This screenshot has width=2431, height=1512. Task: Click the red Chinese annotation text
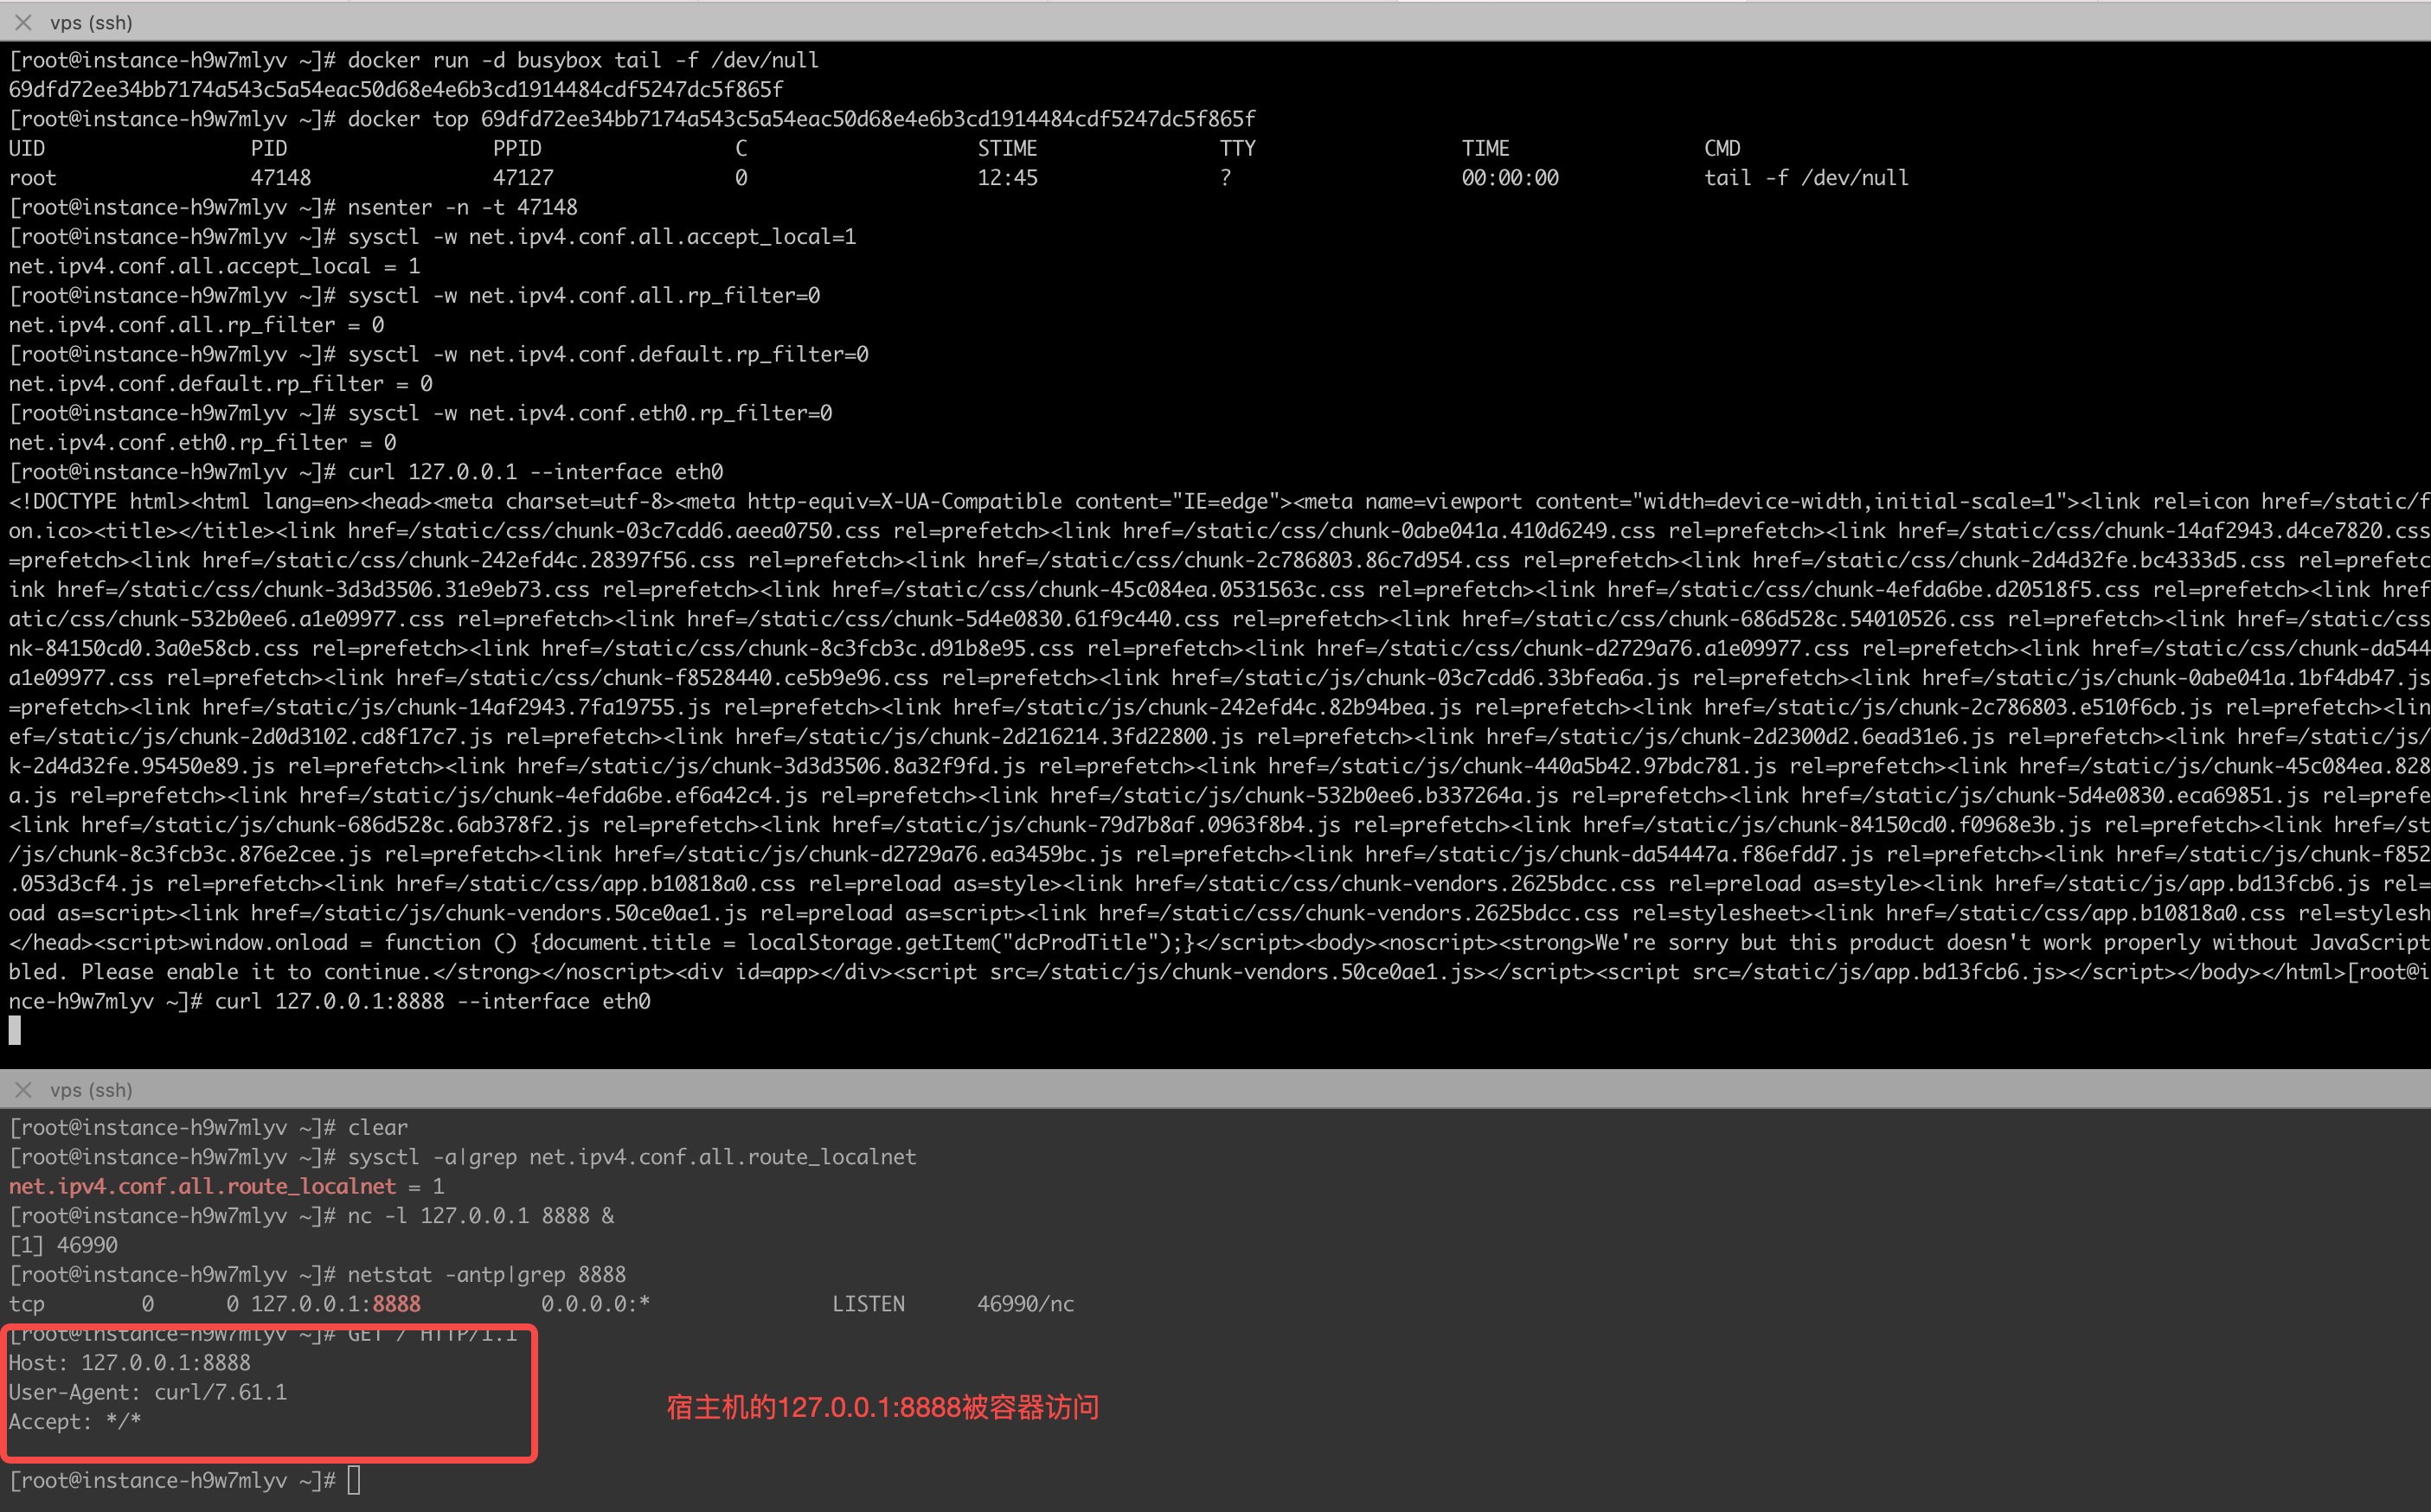tap(882, 1407)
